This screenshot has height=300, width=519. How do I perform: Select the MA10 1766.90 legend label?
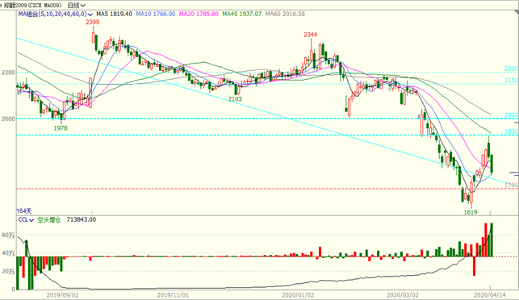coord(156,14)
